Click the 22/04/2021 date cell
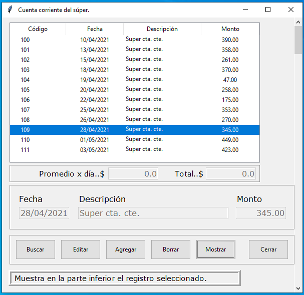The image size is (304, 295). [x=95, y=99]
